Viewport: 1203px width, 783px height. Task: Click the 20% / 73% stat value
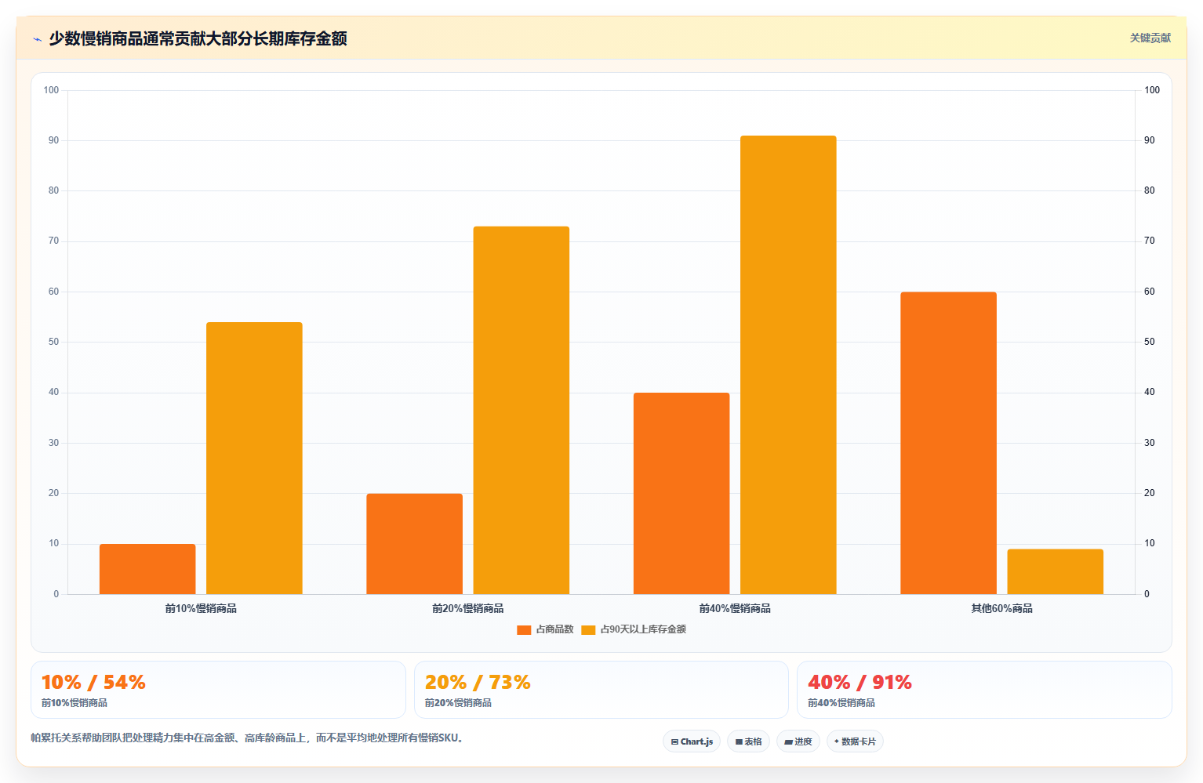(478, 683)
